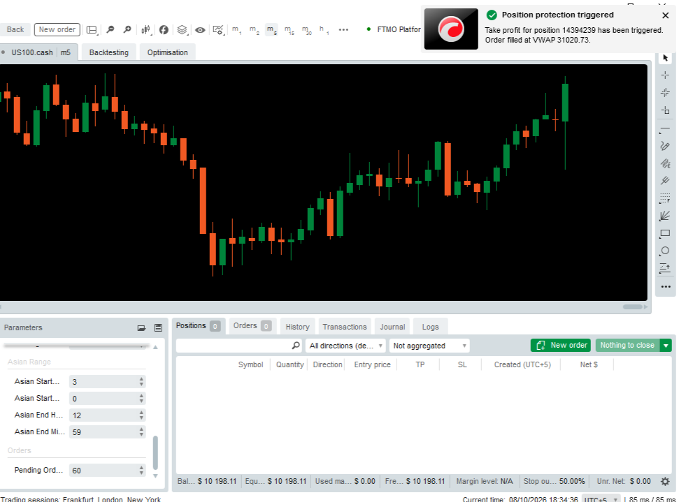Open the Logs tab

pyautogui.click(x=431, y=327)
